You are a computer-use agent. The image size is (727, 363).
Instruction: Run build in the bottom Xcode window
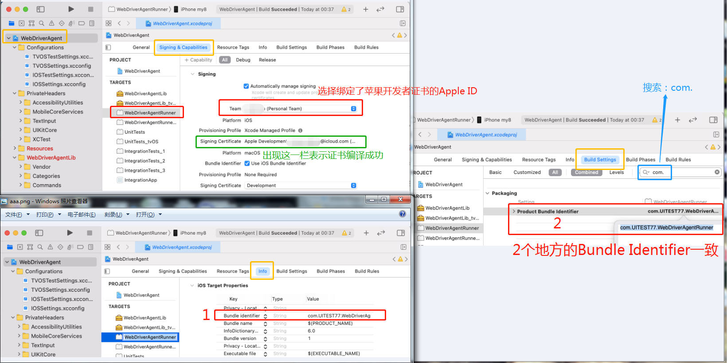pos(70,233)
